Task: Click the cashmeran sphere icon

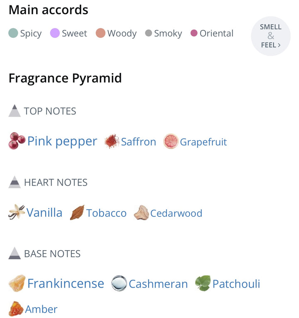Action: coord(119,283)
